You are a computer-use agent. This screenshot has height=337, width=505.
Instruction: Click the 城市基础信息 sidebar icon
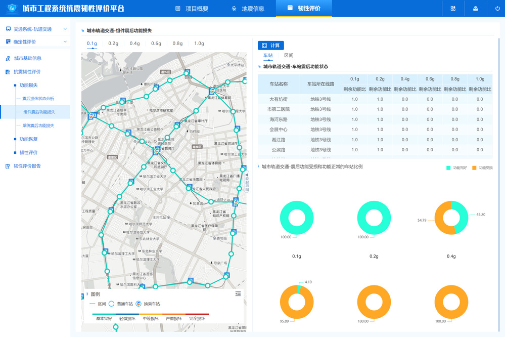pyautogui.click(x=8, y=58)
